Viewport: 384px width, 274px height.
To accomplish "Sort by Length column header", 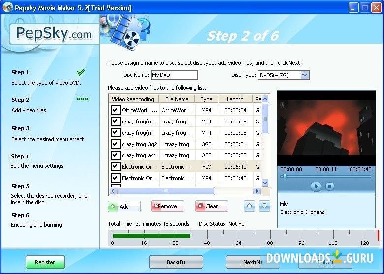I will click(235, 99).
